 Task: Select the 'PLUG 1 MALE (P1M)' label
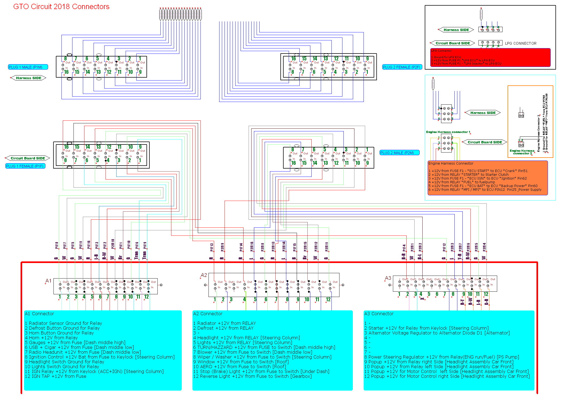pyautogui.click(x=28, y=67)
